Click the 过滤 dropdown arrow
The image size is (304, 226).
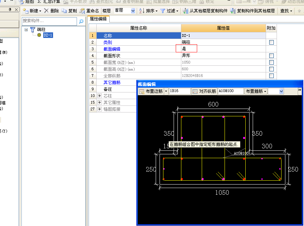pyautogui.click(x=177, y=11)
